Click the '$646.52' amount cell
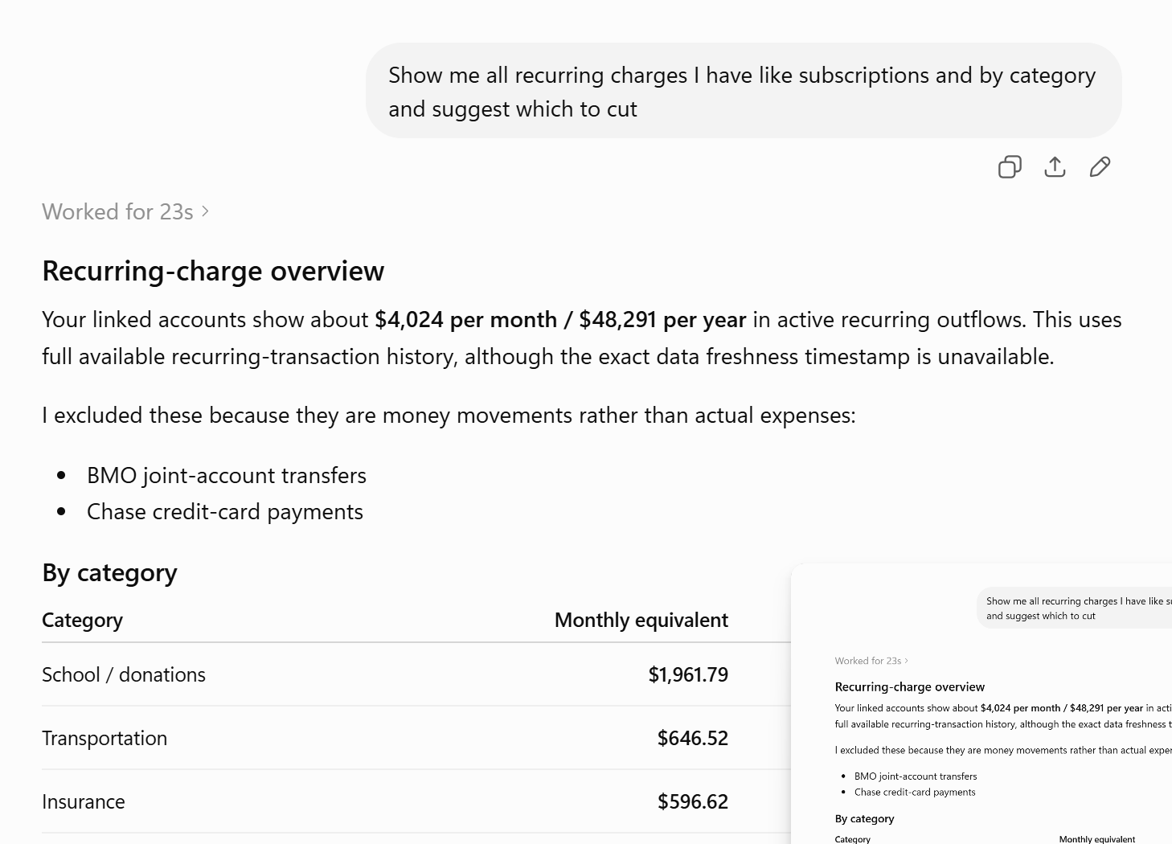The height and width of the screenshot is (844, 1172). click(x=693, y=739)
